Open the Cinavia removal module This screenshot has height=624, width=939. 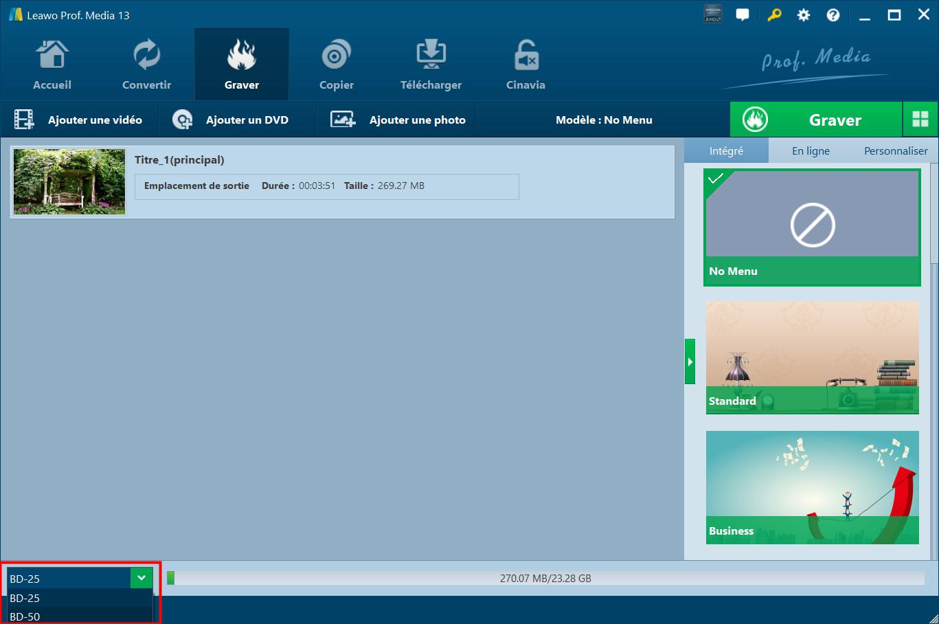[x=525, y=65]
